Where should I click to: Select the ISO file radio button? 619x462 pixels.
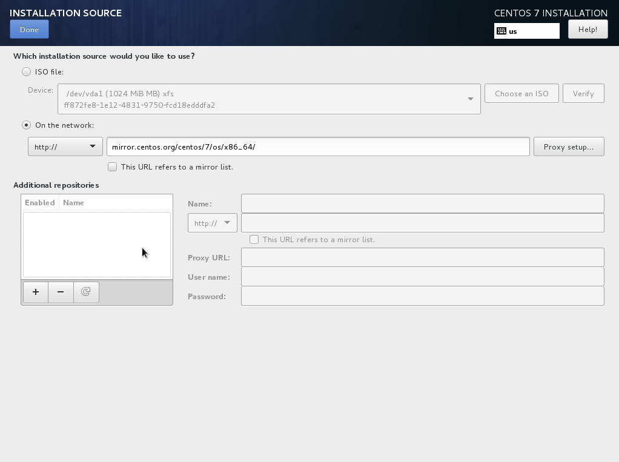pos(26,72)
